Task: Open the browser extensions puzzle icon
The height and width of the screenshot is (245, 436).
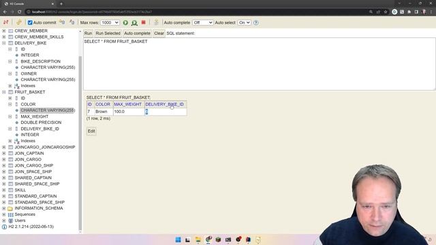Action: (x=409, y=12)
